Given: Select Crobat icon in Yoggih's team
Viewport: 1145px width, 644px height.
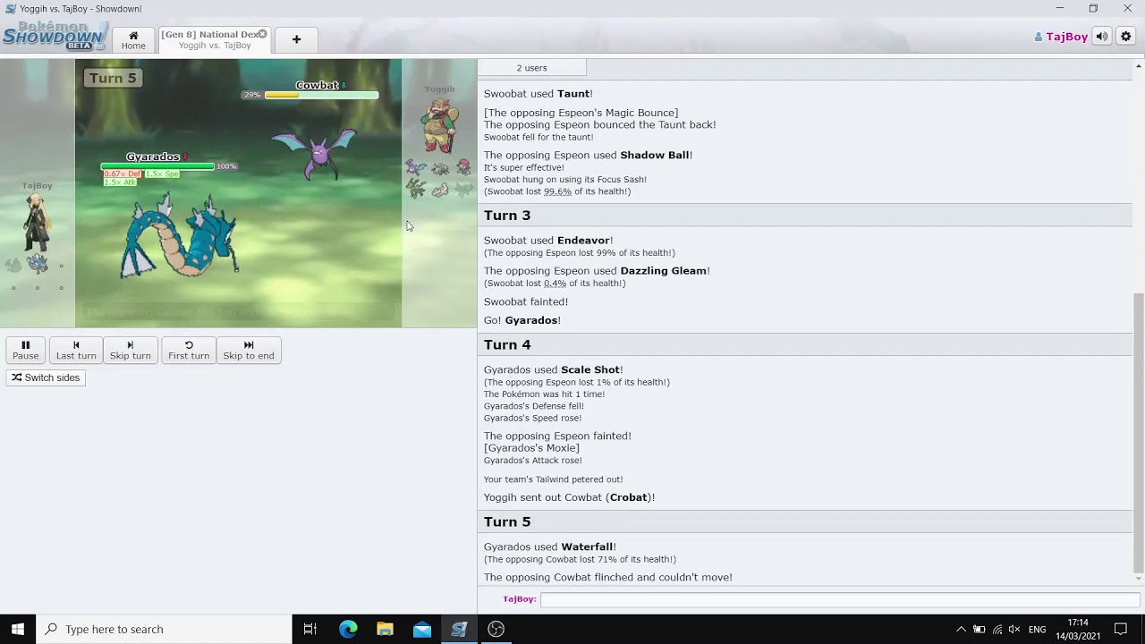Looking at the screenshot, I should tap(416, 167).
